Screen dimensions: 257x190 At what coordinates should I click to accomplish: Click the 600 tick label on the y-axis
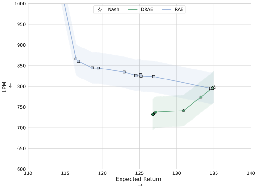(x=21, y=169)
